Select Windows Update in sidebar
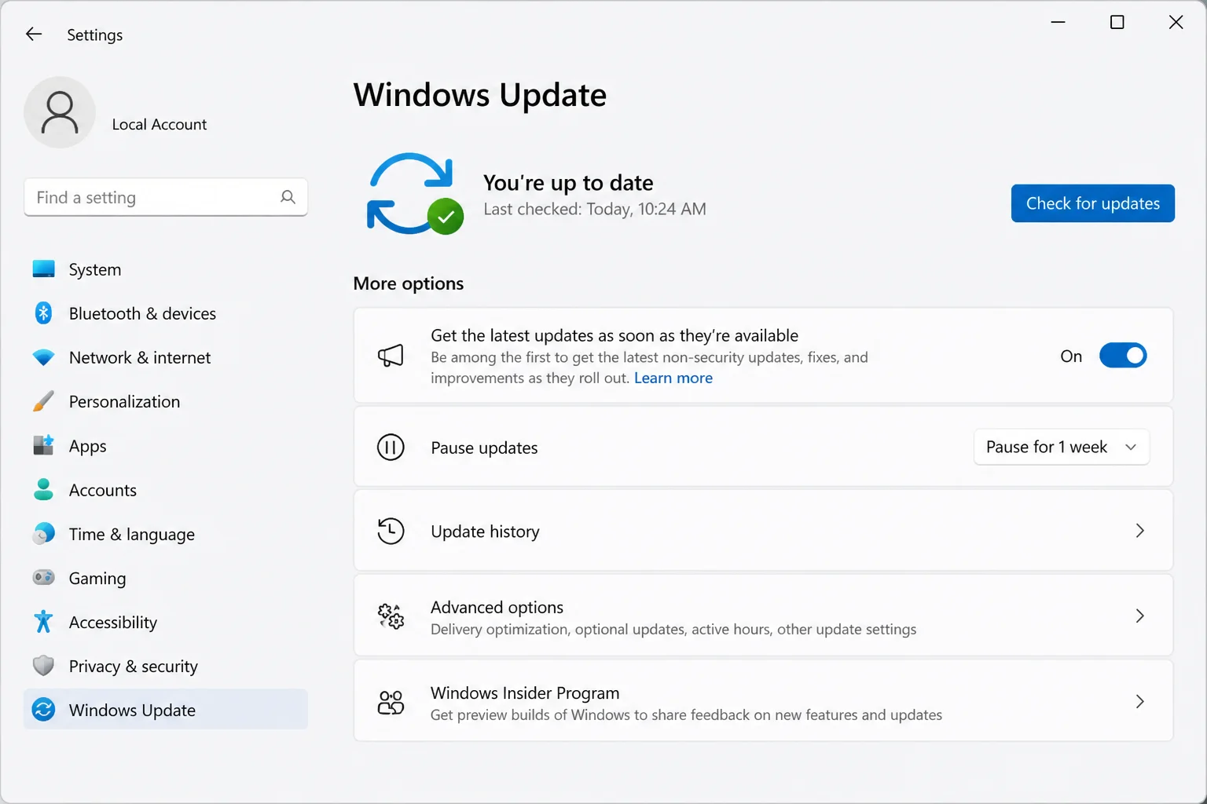The height and width of the screenshot is (804, 1207). 166,710
